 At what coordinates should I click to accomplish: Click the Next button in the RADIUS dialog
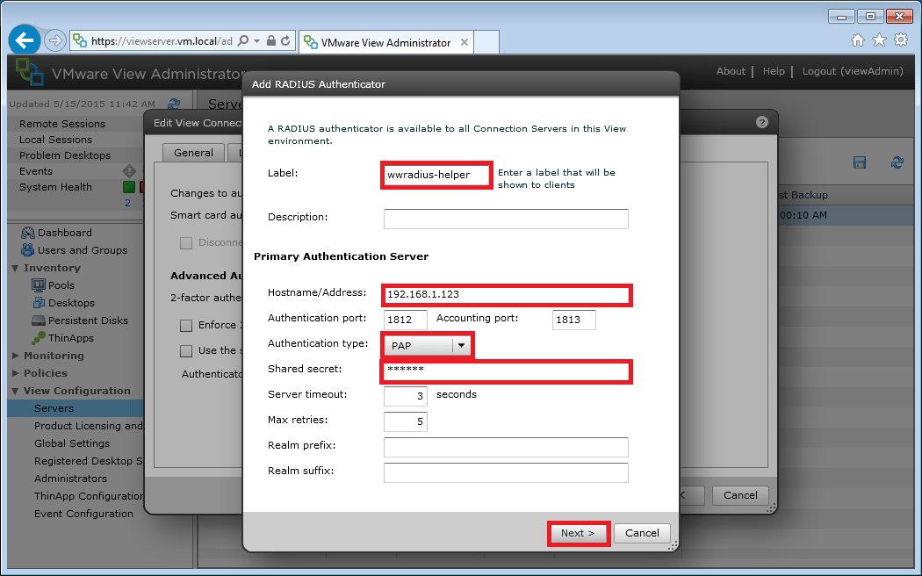coord(578,533)
